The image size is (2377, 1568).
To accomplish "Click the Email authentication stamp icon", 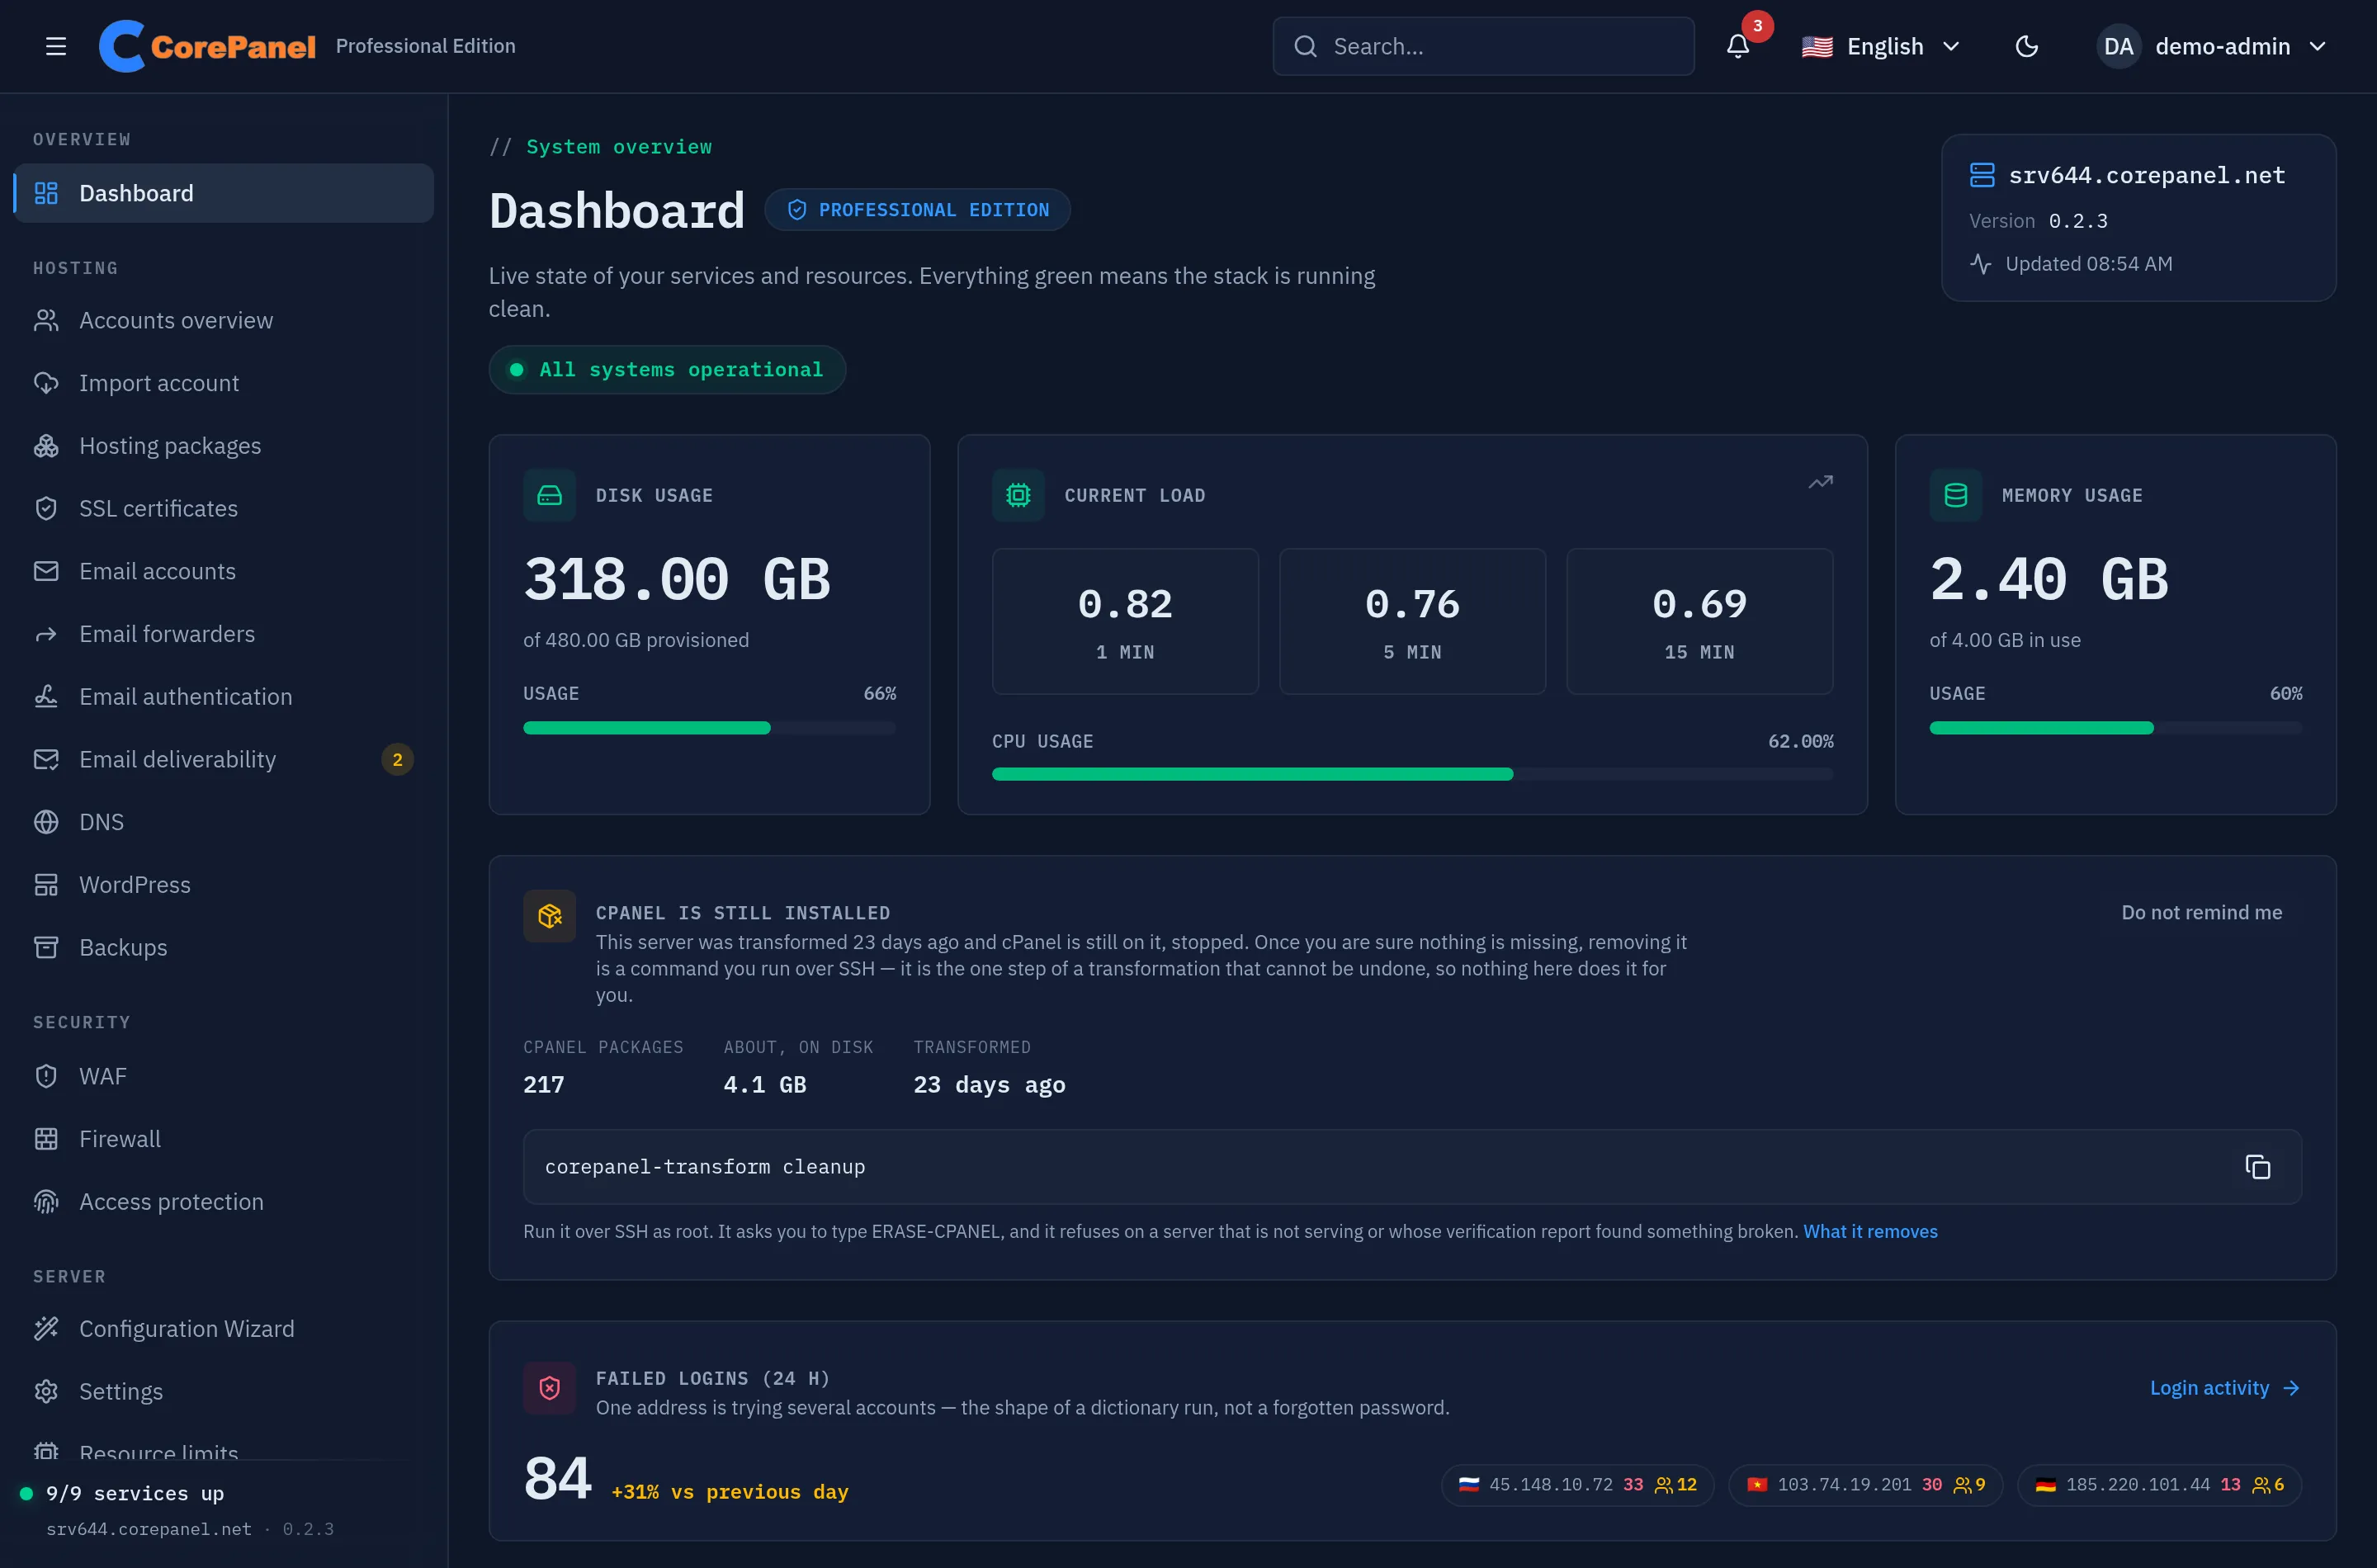I will coord(46,697).
